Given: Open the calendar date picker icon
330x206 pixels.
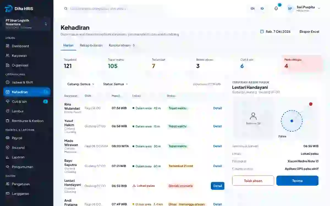Looking at the screenshot, I should (x=262, y=32).
